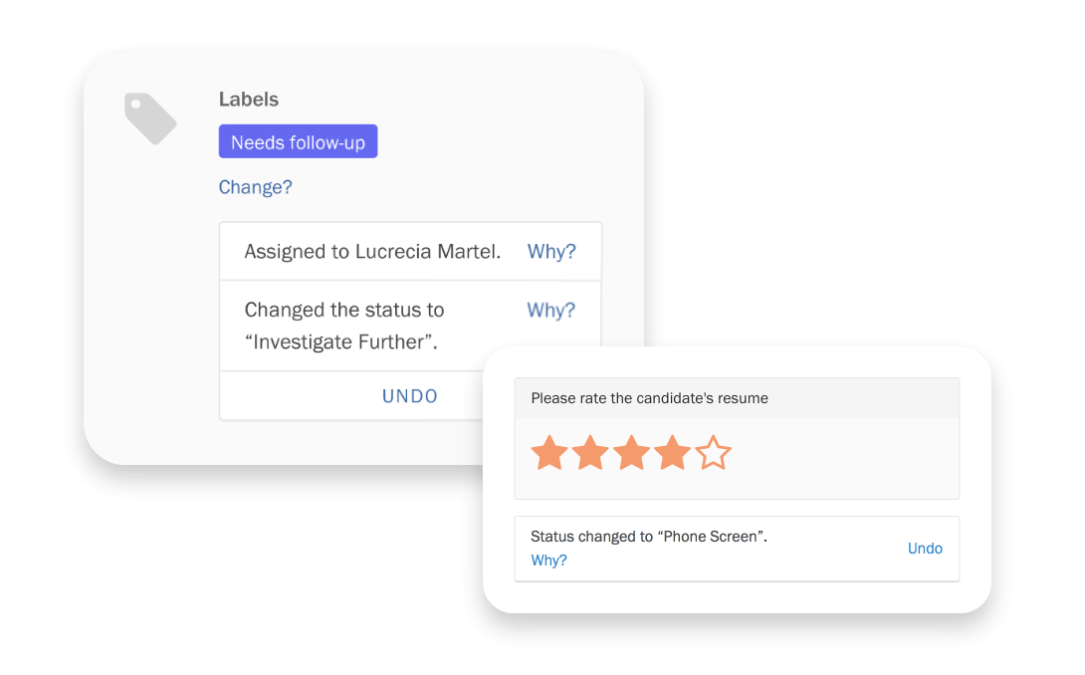
Task: Click UNDO in the labels card
Action: point(410,396)
